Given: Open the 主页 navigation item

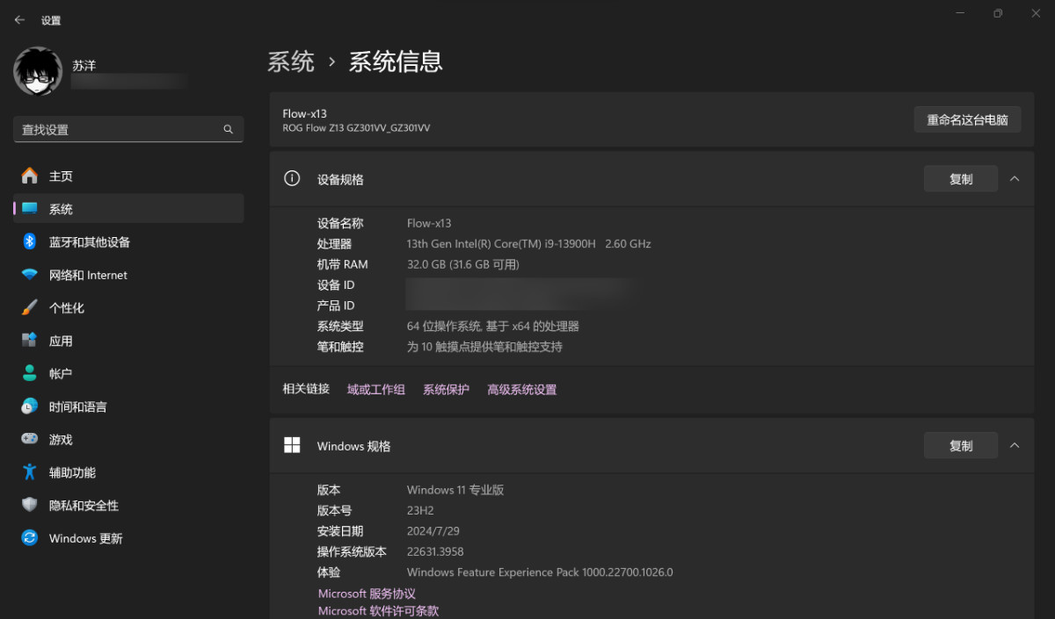Looking at the screenshot, I should [128, 176].
